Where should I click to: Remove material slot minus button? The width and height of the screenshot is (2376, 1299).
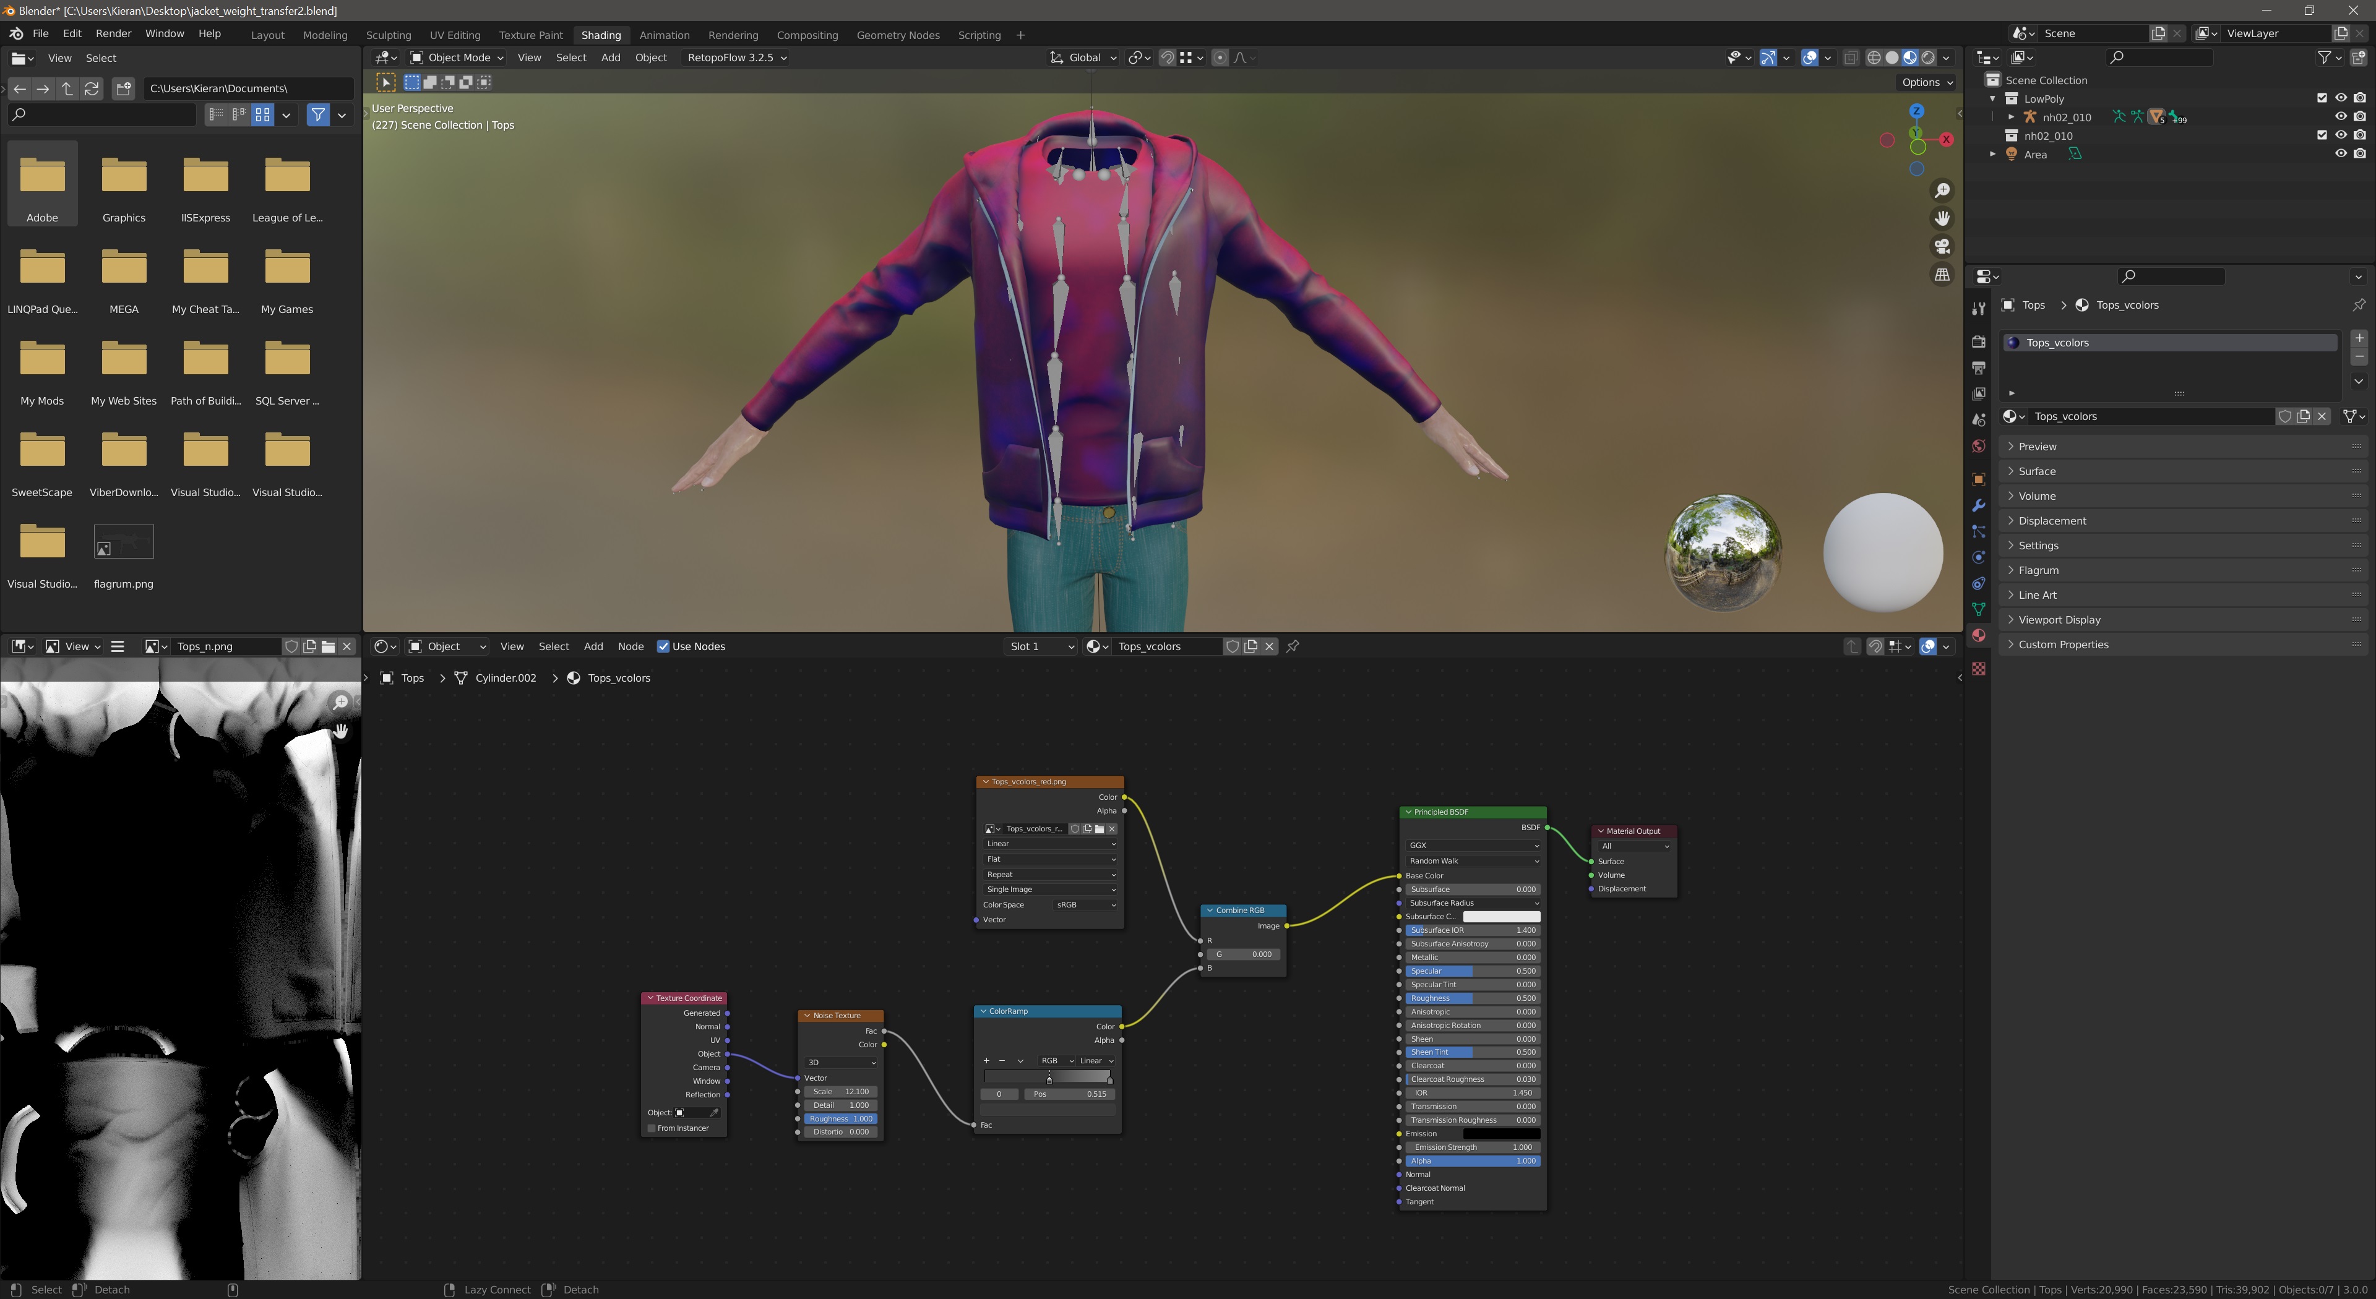[2359, 357]
